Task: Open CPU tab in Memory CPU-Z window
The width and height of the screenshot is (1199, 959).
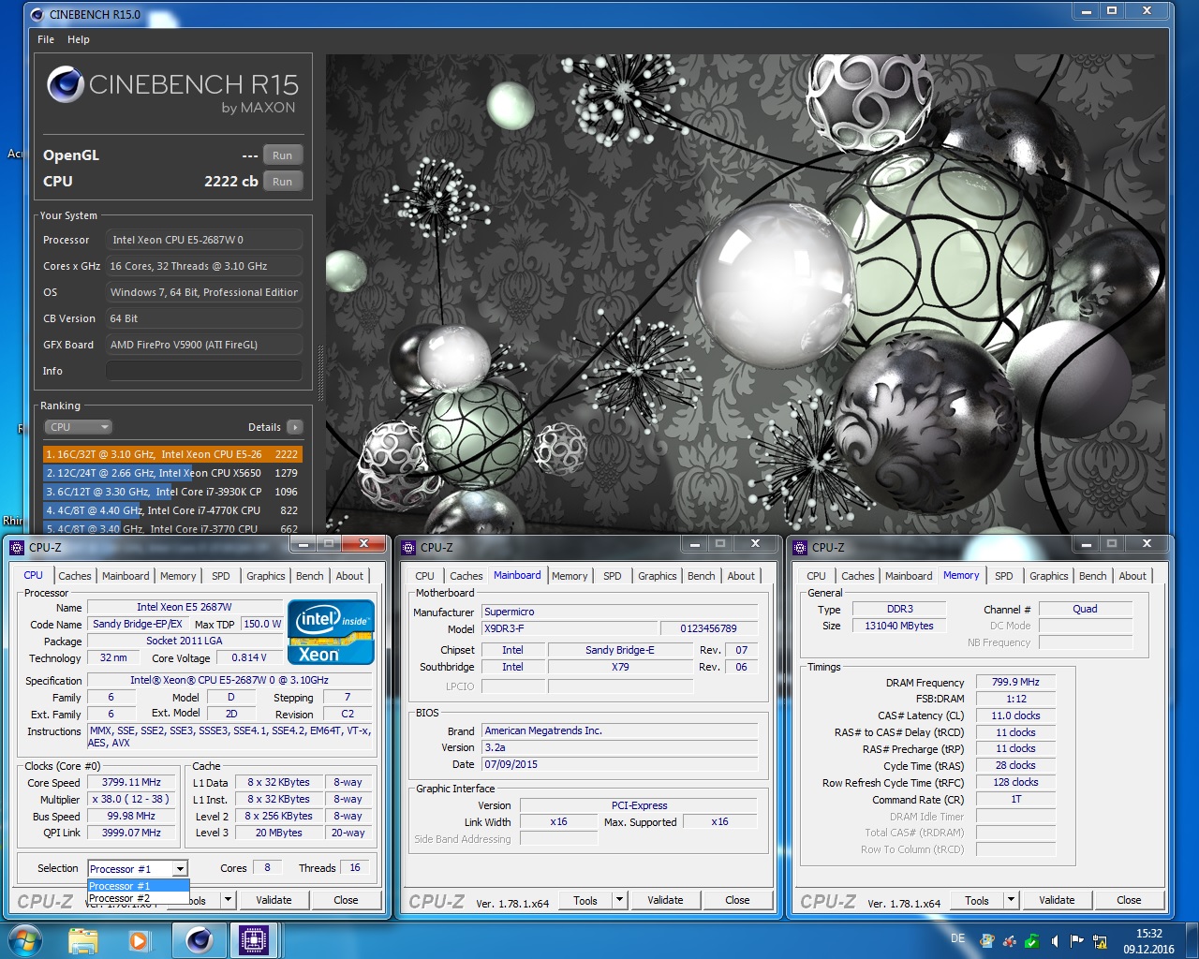Action: [816, 576]
